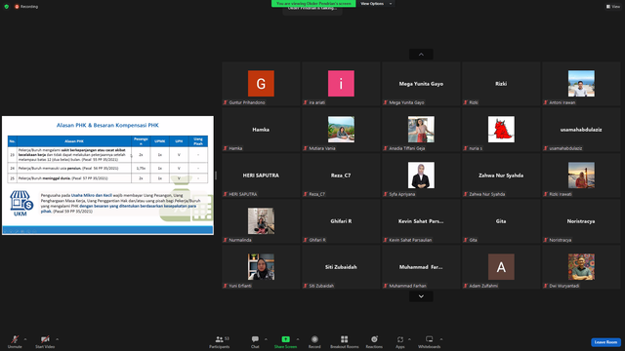Expand the arrow beside Whiteboards
Viewport: 625px width, 351px height.
pos(441,339)
